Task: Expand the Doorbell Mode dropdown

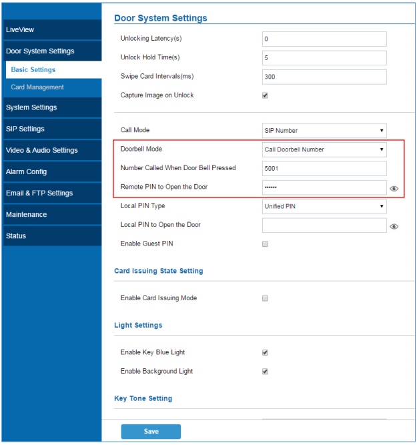Action: click(324, 149)
